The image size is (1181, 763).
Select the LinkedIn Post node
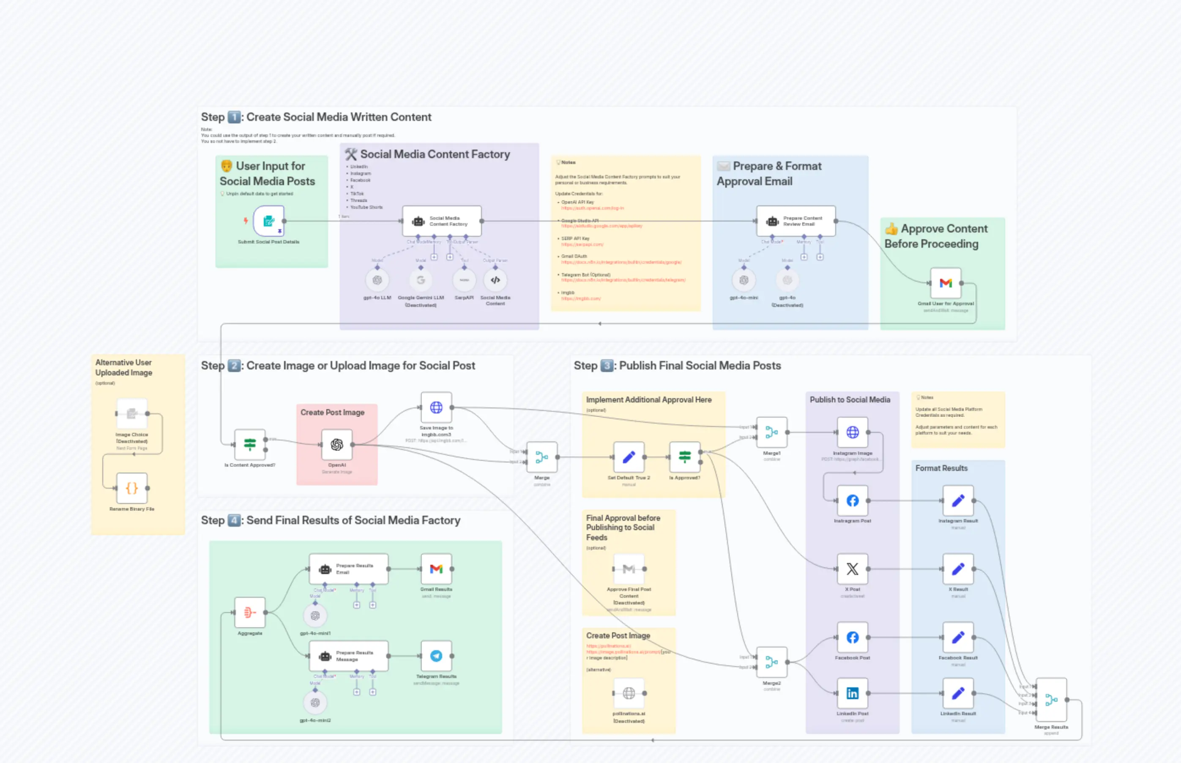click(852, 694)
